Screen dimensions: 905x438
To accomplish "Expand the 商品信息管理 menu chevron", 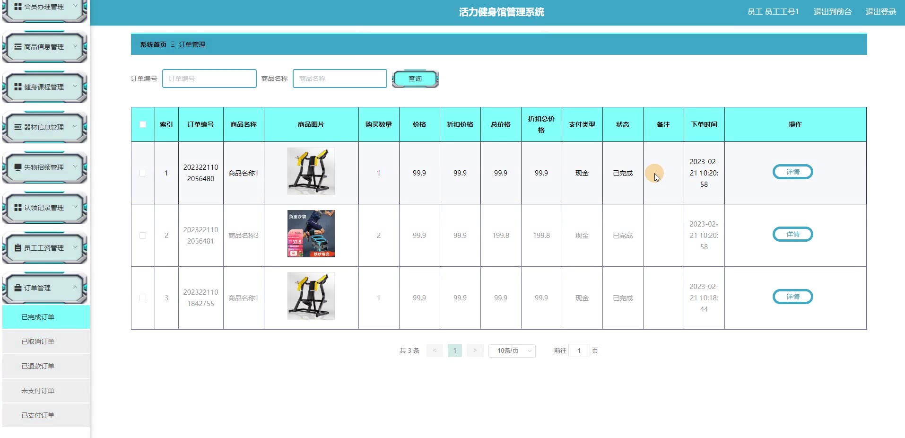I will 75,46.
